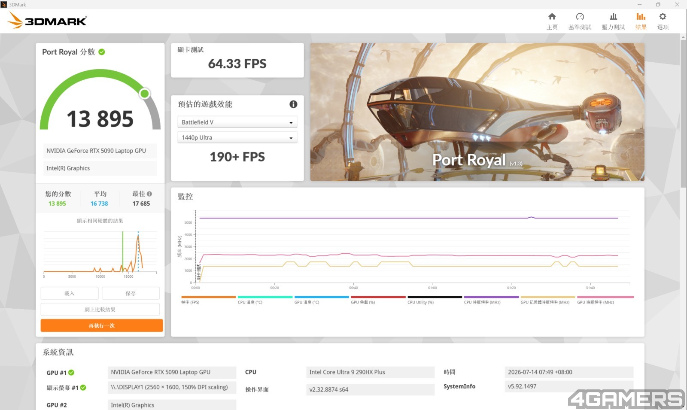Toggle the CPU 溫度 (°C) legend
The width and height of the screenshot is (687, 410).
265,300
